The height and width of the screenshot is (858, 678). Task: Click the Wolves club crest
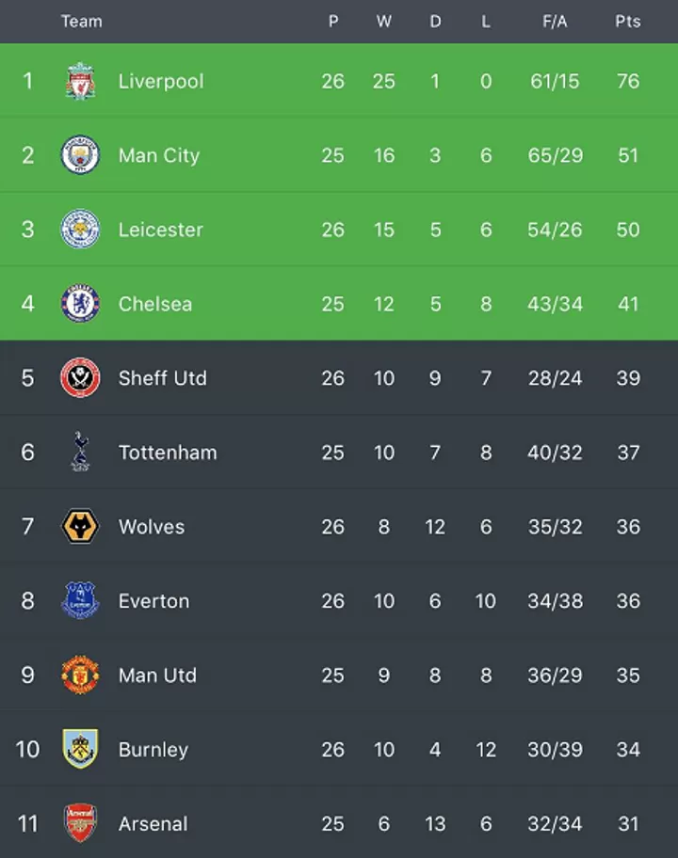(x=80, y=527)
